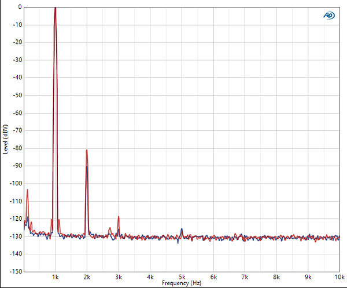Click the -20 level axis label

[18, 42]
